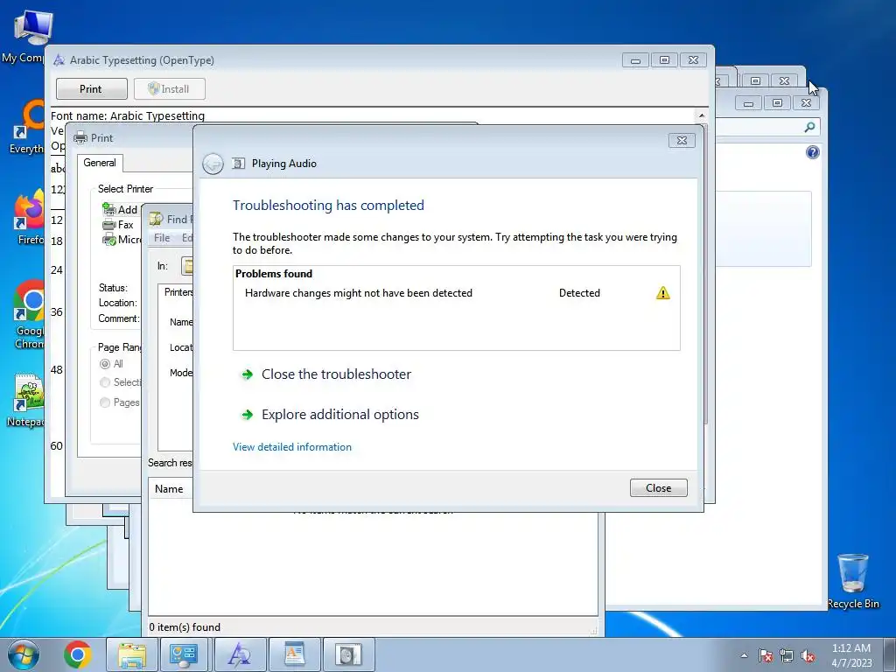This screenshot has width=896, height=672.
Task: Maximize the Arabic Typesetting font window
Action: pos(664,60)
